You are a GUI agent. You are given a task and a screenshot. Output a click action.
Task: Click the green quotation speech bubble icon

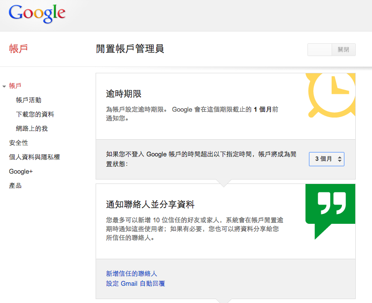[x=330, y=212]
